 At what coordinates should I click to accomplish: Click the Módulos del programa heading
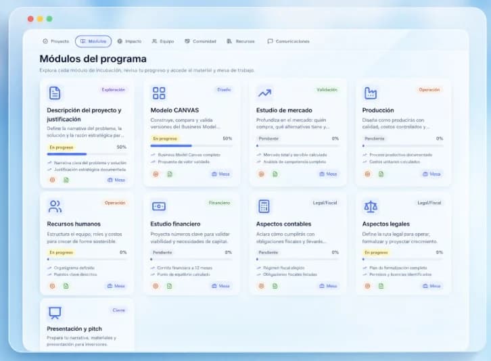(93, 59)
